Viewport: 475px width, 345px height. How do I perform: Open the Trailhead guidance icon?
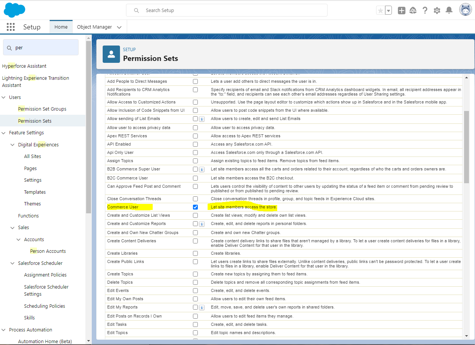(x=413, y=11)
